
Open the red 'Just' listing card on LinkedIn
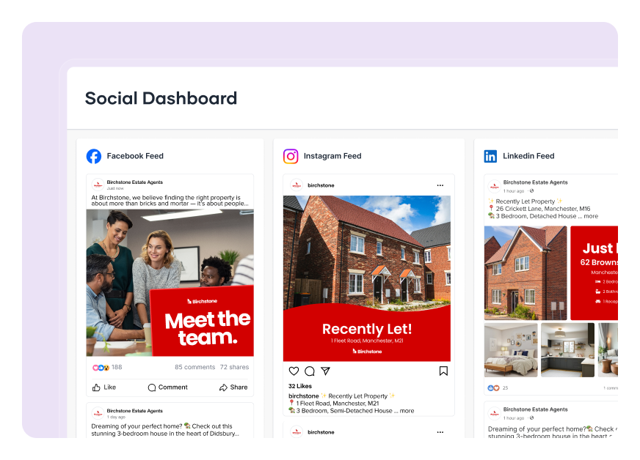point(594,273)
